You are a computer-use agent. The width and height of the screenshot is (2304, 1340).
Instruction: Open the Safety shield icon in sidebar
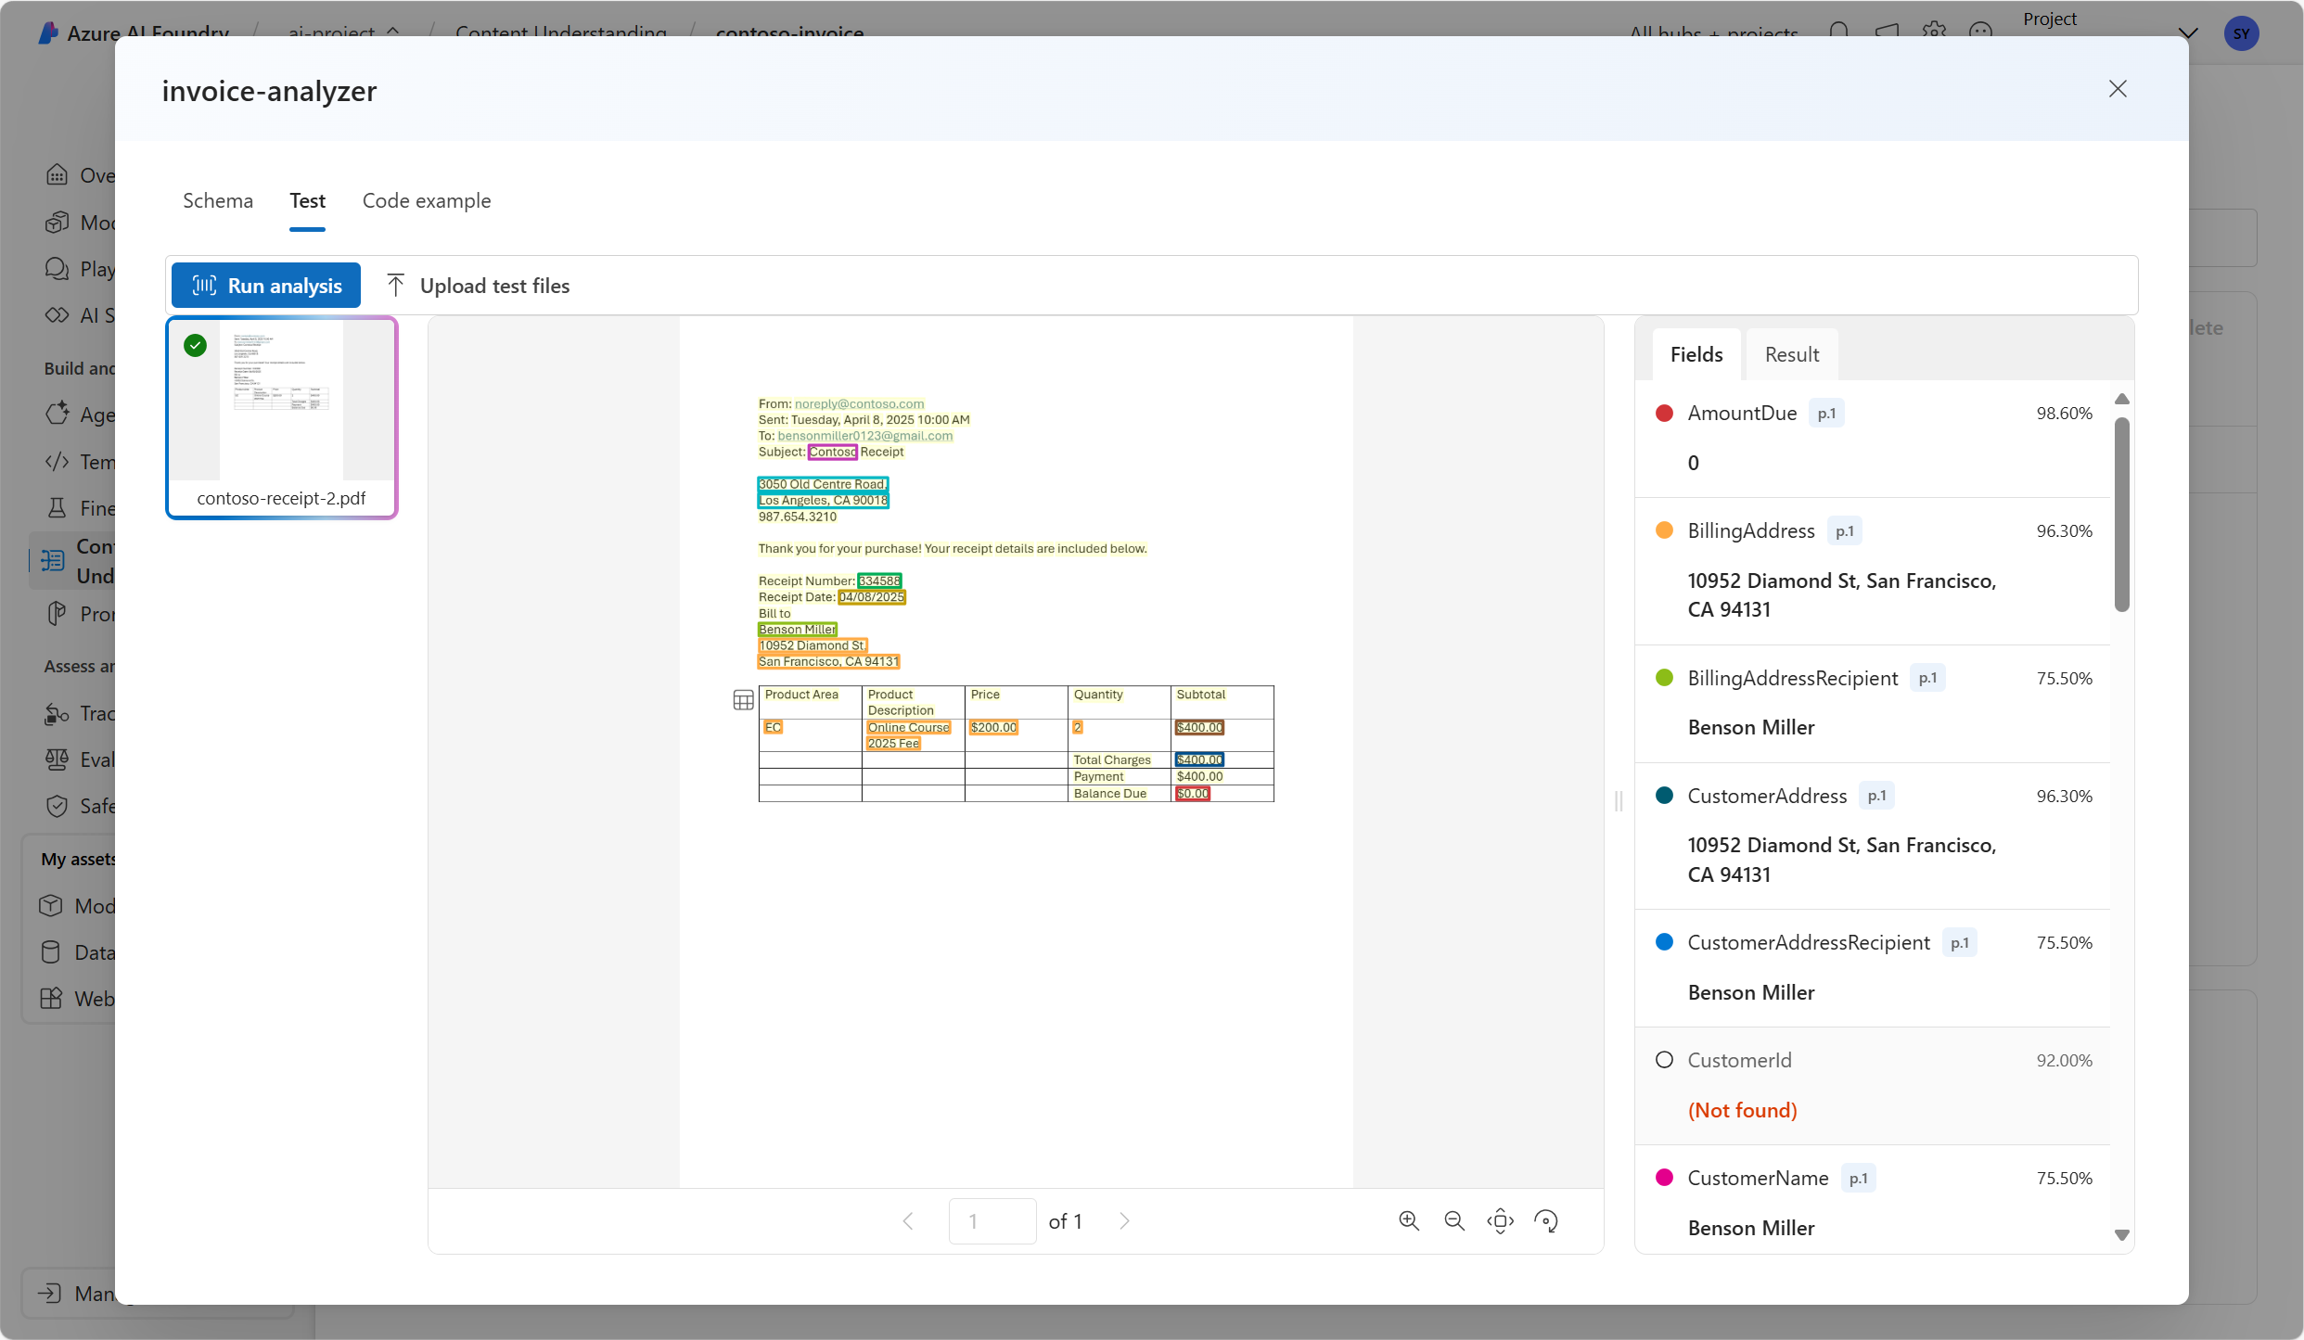[x=58, y=806]
